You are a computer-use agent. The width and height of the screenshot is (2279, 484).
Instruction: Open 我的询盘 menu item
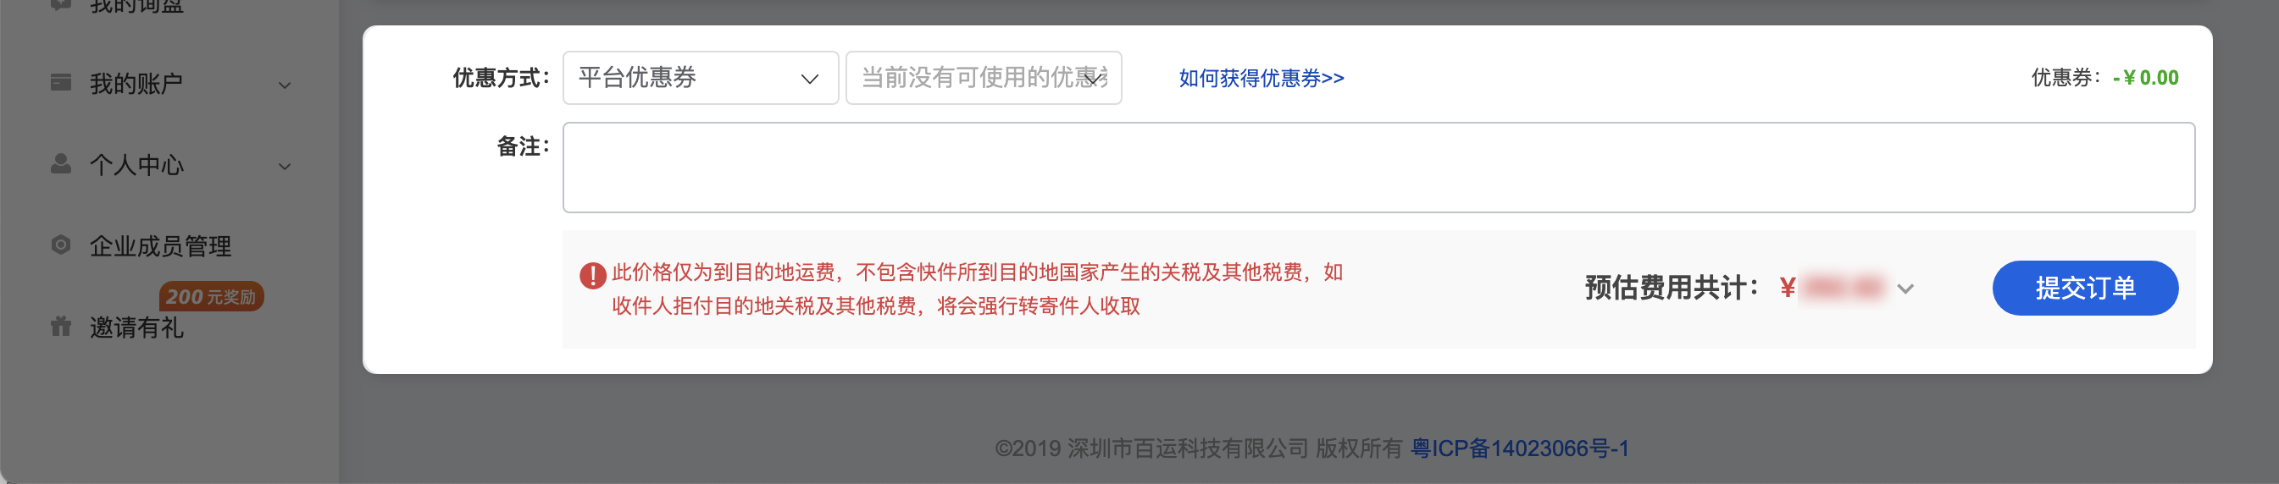(x=137, y=6)
